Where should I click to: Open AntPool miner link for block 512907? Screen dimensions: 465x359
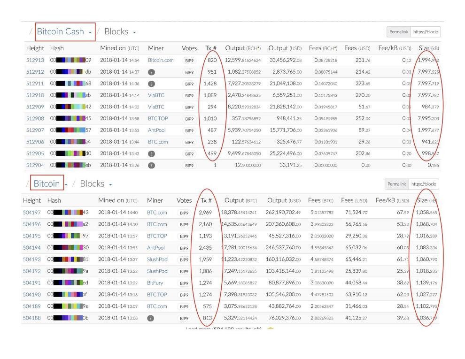click(x=157, y=130)
